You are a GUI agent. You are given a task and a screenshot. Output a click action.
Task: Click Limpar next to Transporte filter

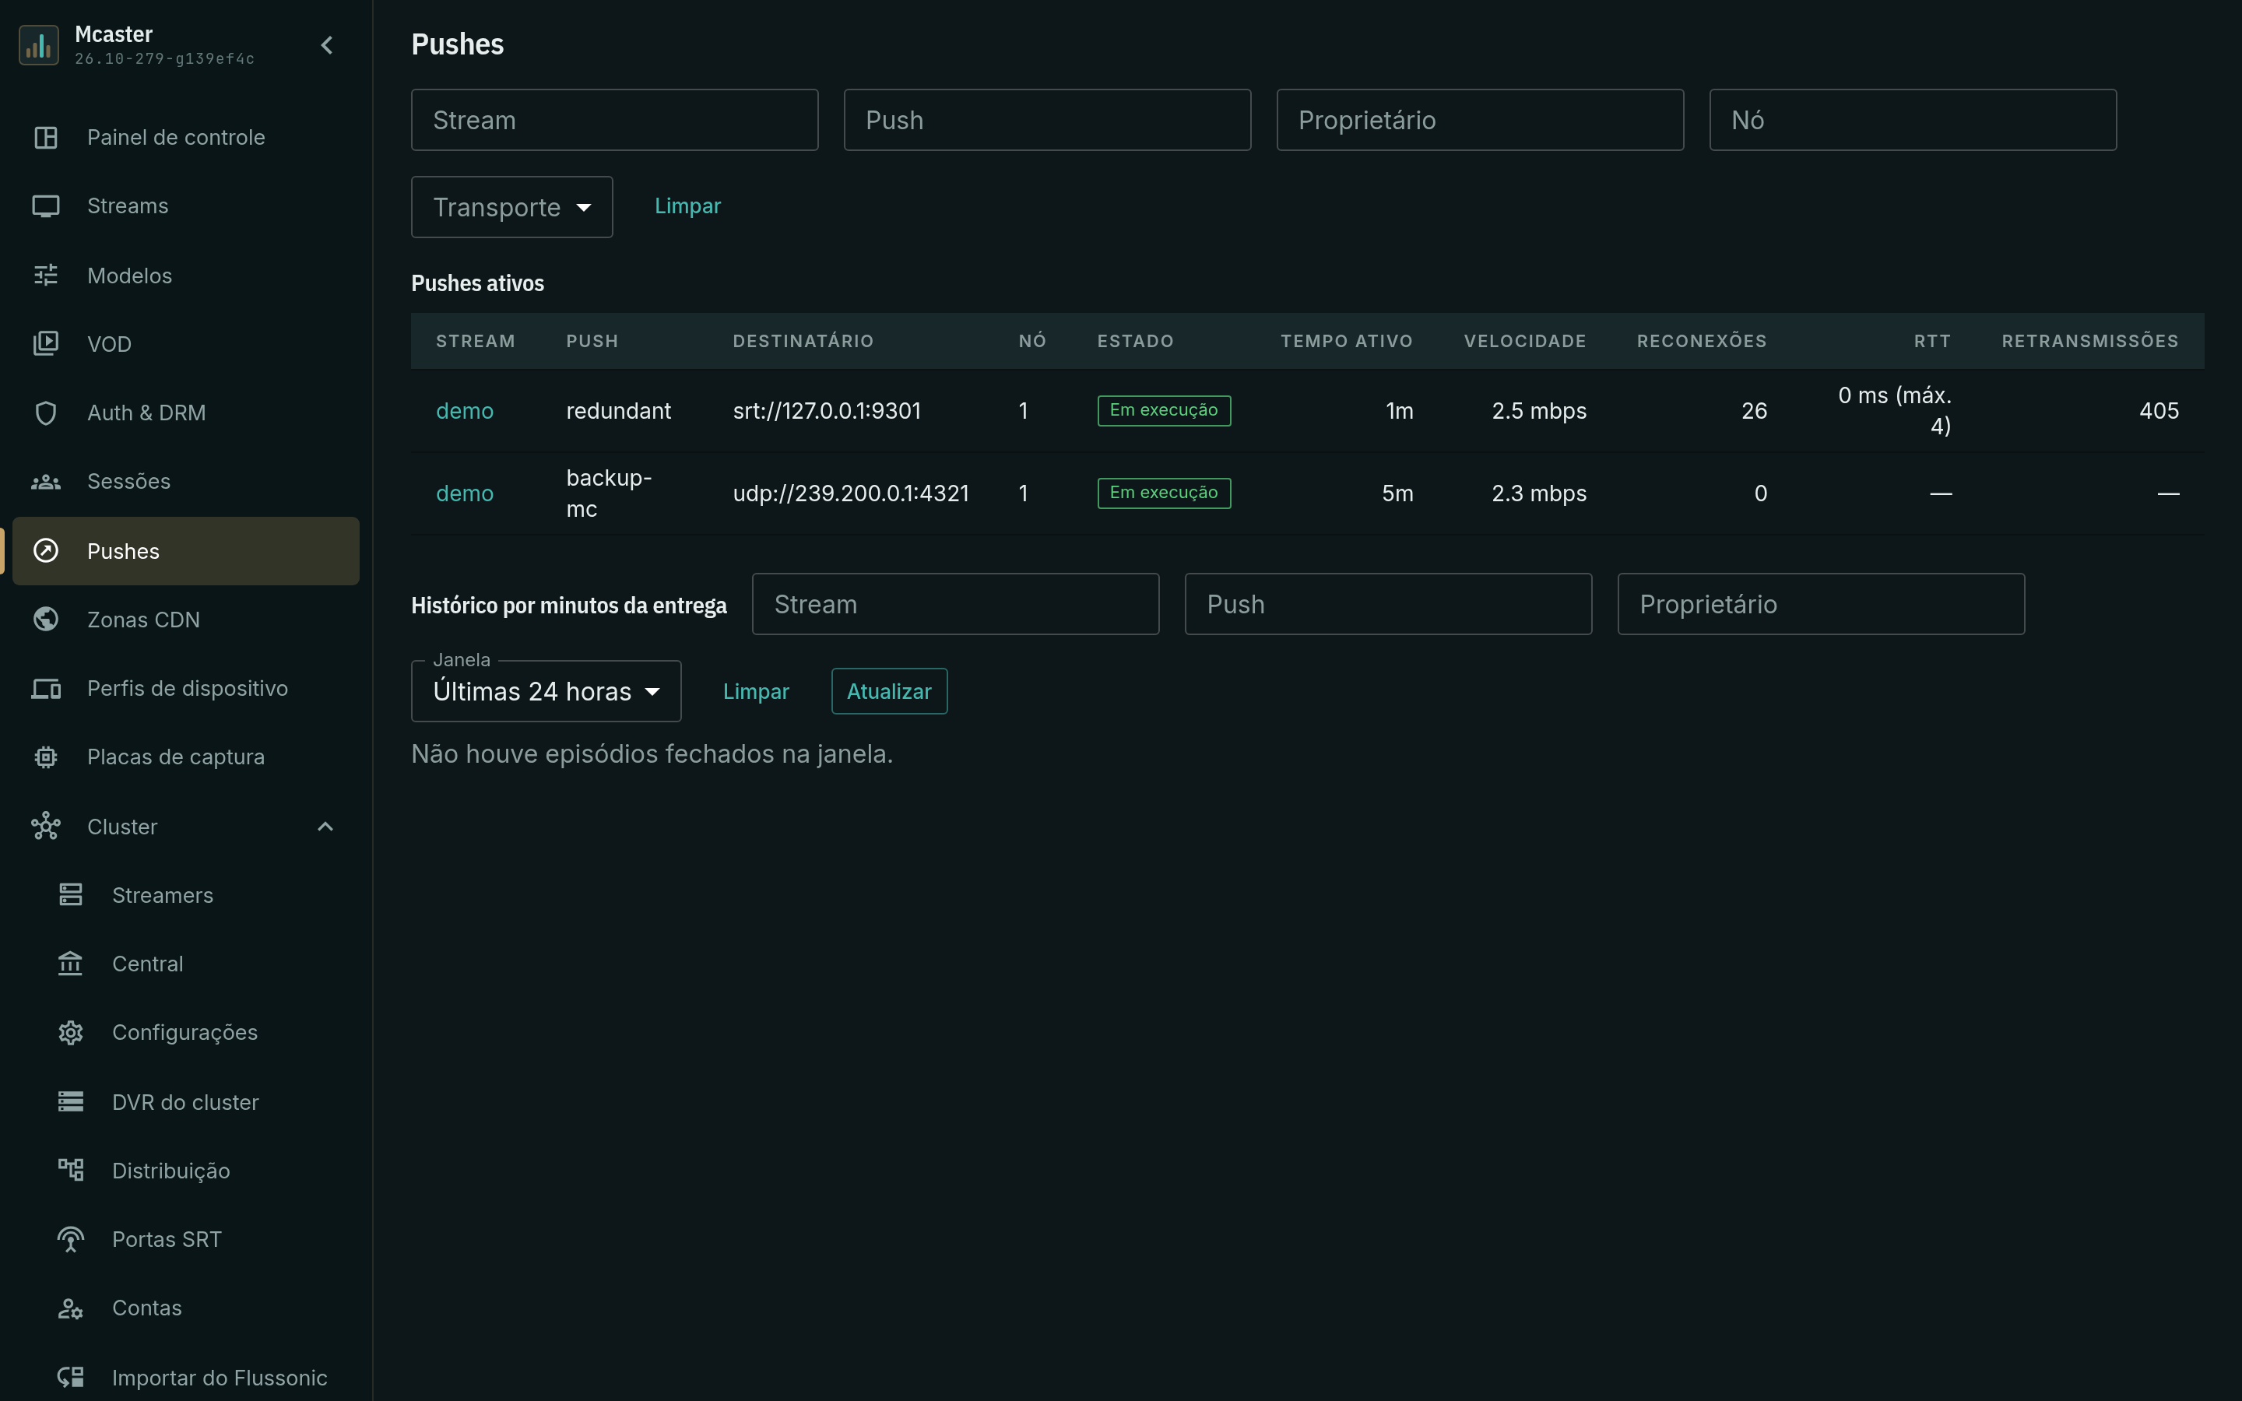pyautogui.click(x=687, y=205)
